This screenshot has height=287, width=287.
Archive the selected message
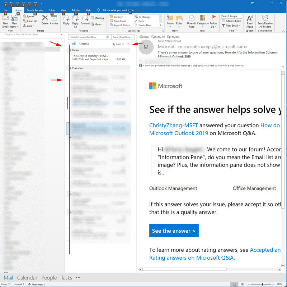pyautogui.click(x=54, y=20)
